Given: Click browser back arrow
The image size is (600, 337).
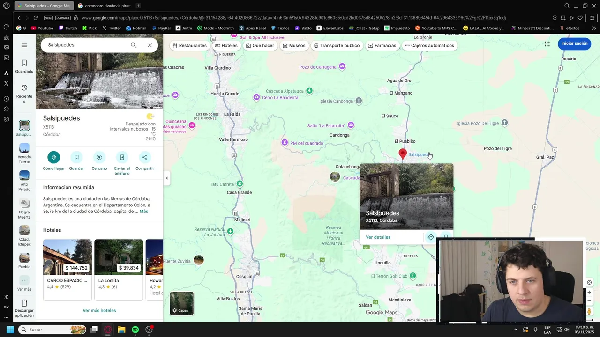Looking at the screenshot, I should point(19,18).
